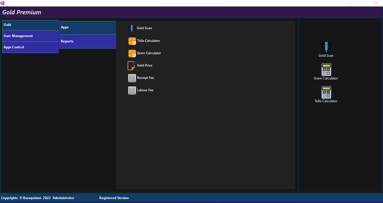This screenshot has width=383, height=203.
Task: Switch to the User Management tab
Action: (31, 36)
